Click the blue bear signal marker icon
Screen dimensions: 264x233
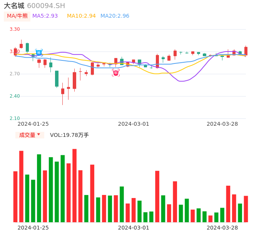(39, 53)
